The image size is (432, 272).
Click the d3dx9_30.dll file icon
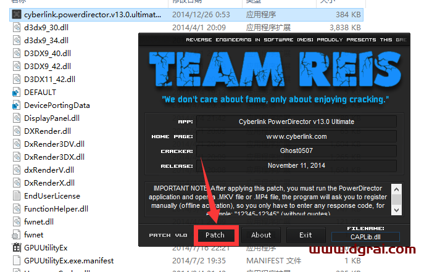17,27
